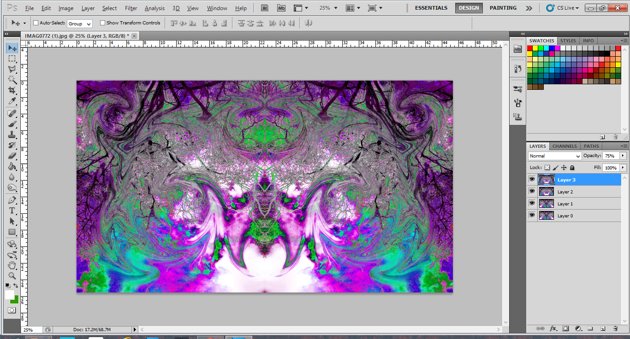Open the Analysis menu

point(155,8)
